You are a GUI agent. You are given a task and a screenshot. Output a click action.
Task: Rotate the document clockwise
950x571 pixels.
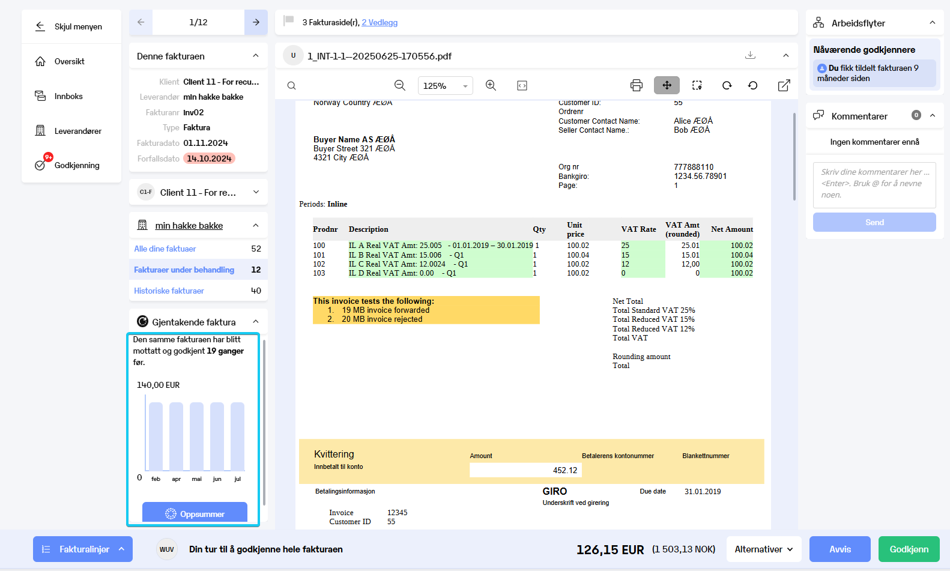tap(727, 85)
